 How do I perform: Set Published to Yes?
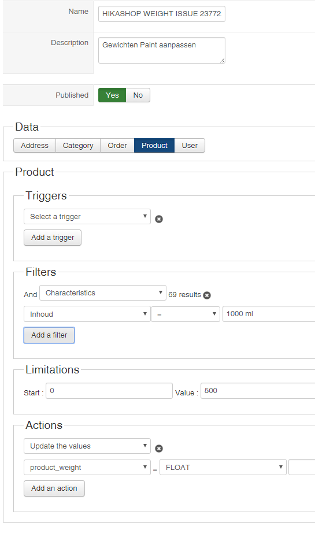pos(112,95)
